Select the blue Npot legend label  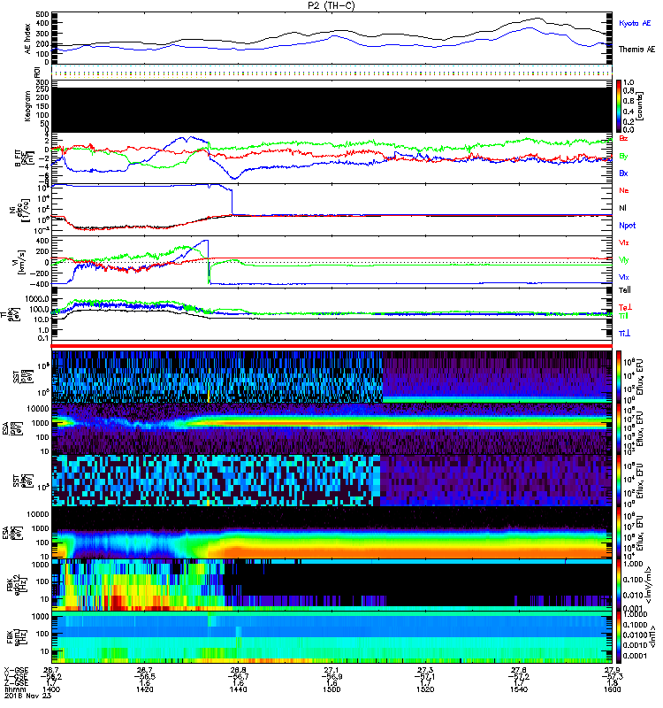pyautogui.click(x=627, y=226)
